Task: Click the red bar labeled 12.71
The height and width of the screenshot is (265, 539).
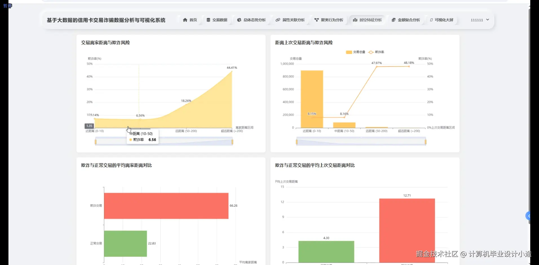Action: coord(407,231)
